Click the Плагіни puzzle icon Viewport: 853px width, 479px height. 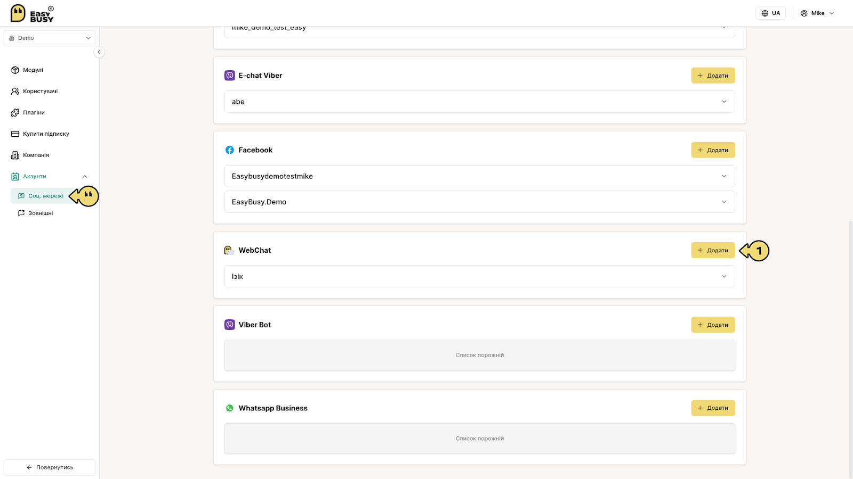tap(15, 112)
